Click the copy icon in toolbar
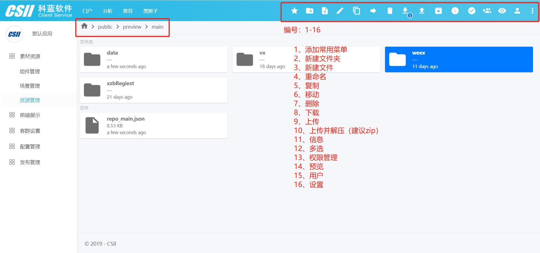 (x=356, y=11)
